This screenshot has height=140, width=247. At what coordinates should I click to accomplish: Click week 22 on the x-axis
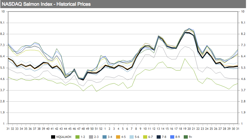pyautogui.click(x=198, y=129)
